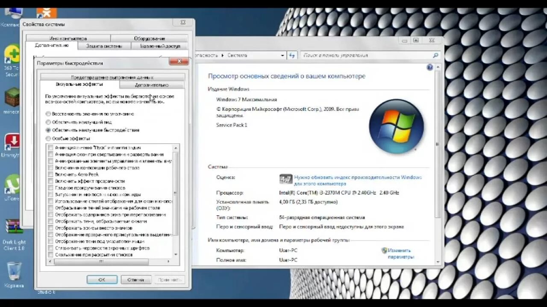Open the Recycle Bin (Корзина) icon
This screenshot has width=547, height=307.
14,275
